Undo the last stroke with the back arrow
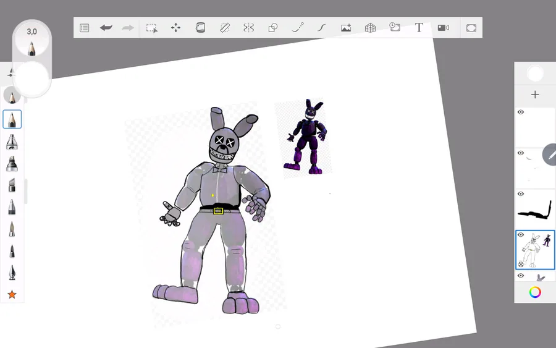 (x=106, y=28)
